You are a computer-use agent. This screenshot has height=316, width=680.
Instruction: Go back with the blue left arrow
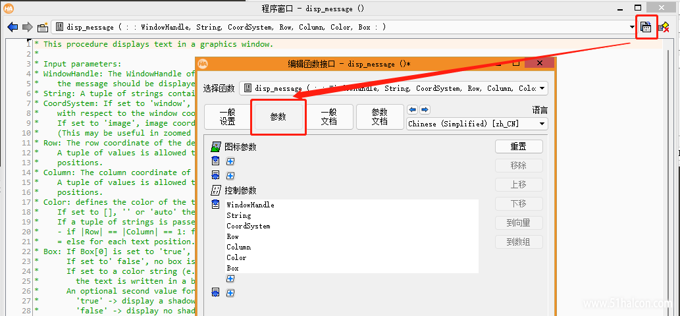13,27
